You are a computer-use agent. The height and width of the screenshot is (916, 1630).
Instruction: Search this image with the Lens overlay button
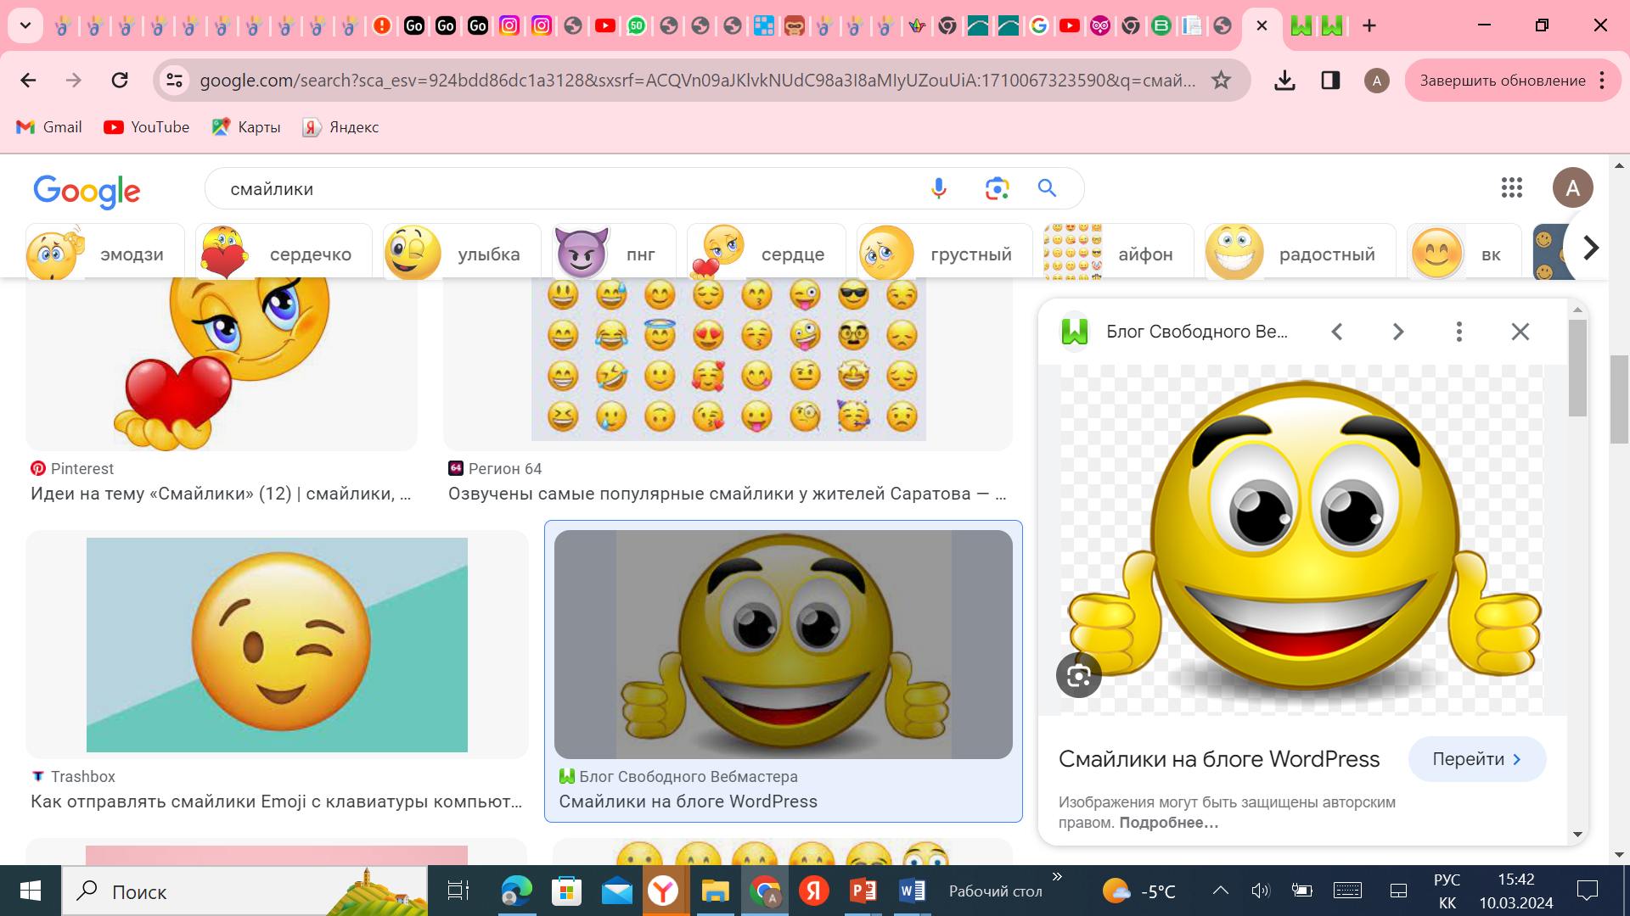click(x=1078, y=675)
